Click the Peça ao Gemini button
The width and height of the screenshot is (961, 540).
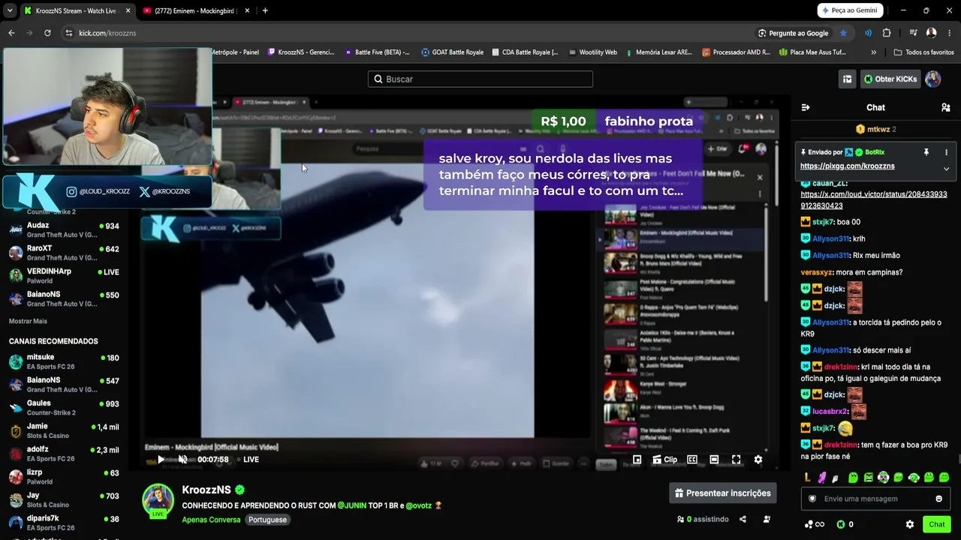click(849, 10)
